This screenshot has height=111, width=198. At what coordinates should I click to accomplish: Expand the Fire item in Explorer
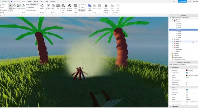pyautogui.click(x=174, y=22)
